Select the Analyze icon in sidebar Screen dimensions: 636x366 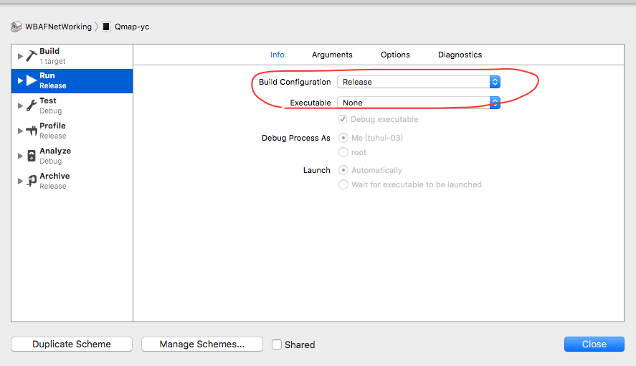[32, 156]
